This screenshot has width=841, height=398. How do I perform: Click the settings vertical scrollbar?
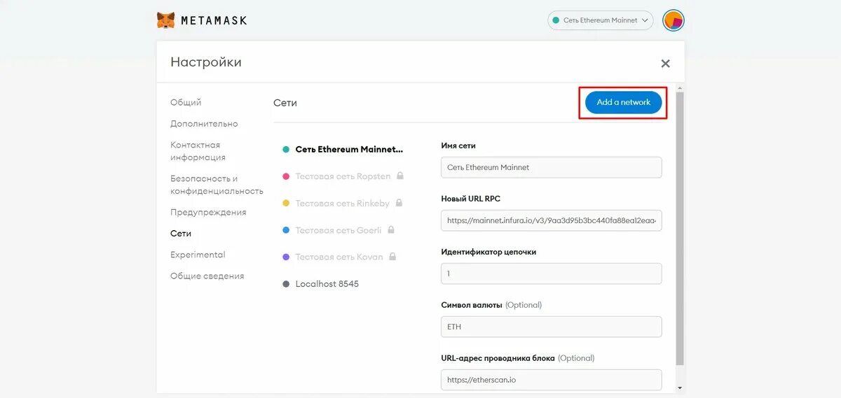click(680, 227)
